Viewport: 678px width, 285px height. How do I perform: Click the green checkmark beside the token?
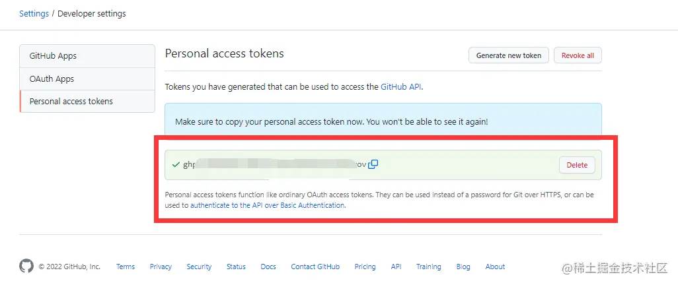[176, 164]
